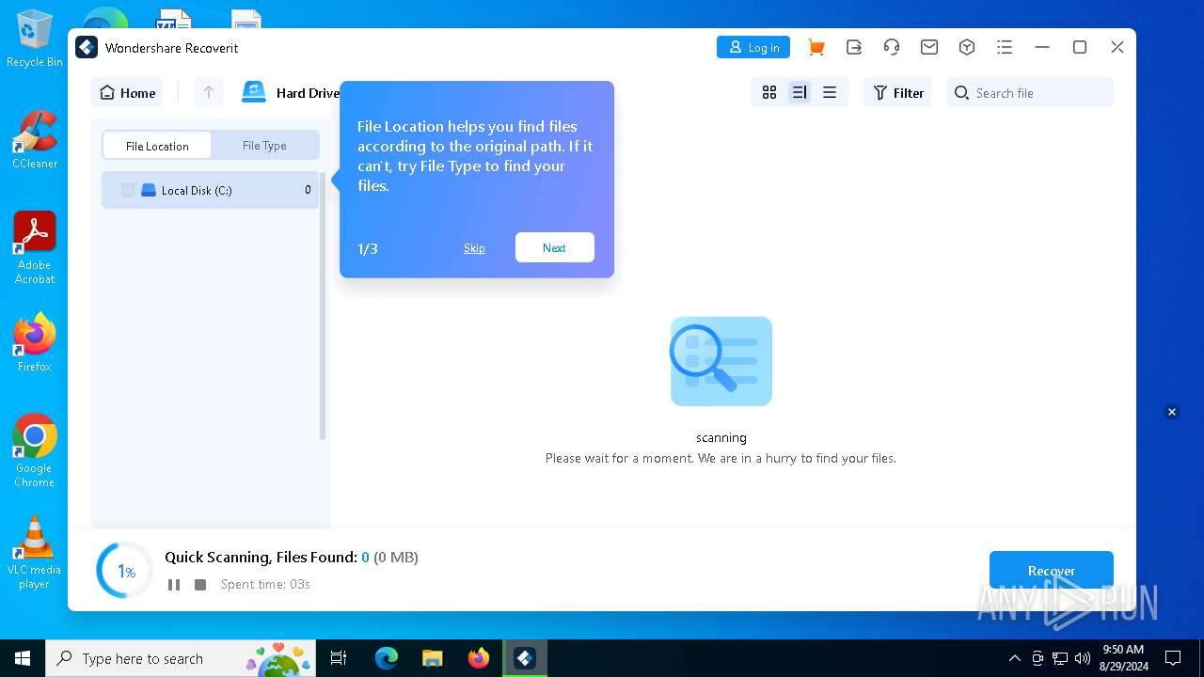This screenshot has height=677, width=1204.
Task: Open the Windows Start menu
Action: point(23,658)
